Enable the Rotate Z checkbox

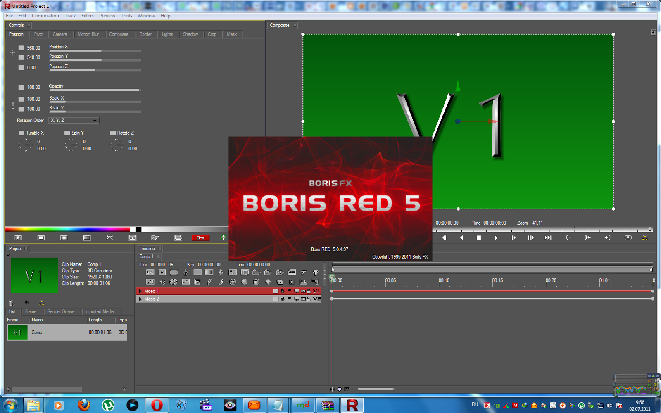[x=113, y=133]
